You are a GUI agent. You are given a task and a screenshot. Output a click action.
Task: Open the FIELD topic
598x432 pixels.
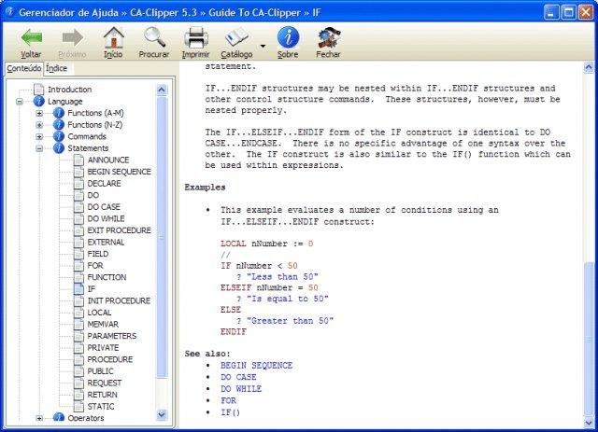click(x=98, y=254)
